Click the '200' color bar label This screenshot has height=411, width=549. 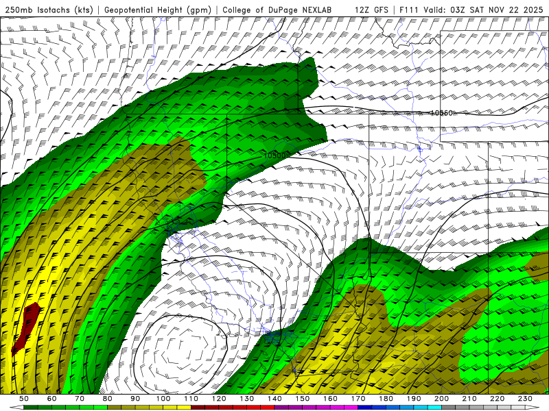click(x=441, y=399)
